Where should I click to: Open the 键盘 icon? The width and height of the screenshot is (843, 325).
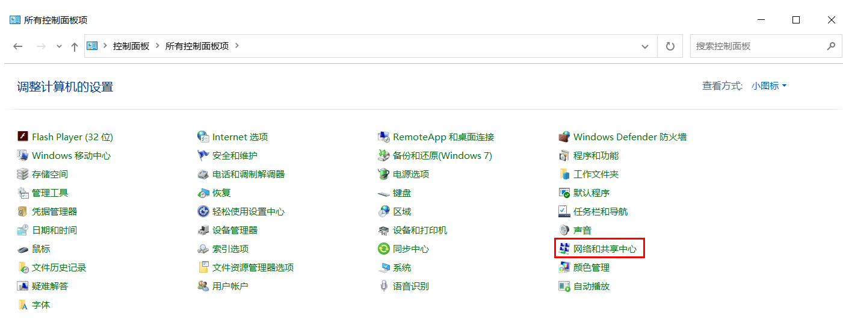pyautogui.click(x=384, y=193)
